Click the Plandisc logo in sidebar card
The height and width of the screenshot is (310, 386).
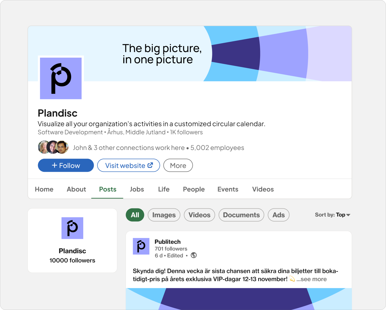point(72,228)
